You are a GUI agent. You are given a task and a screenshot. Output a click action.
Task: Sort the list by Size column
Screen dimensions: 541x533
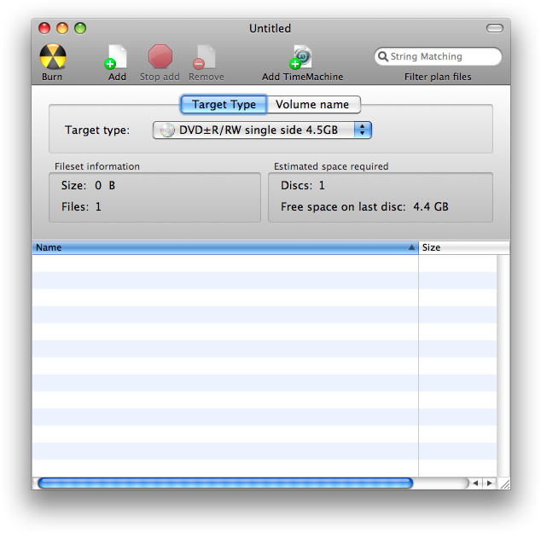(x=464, y=247)
